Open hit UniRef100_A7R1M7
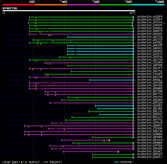This screenshot has width=167, height=164. click(150, 26)
